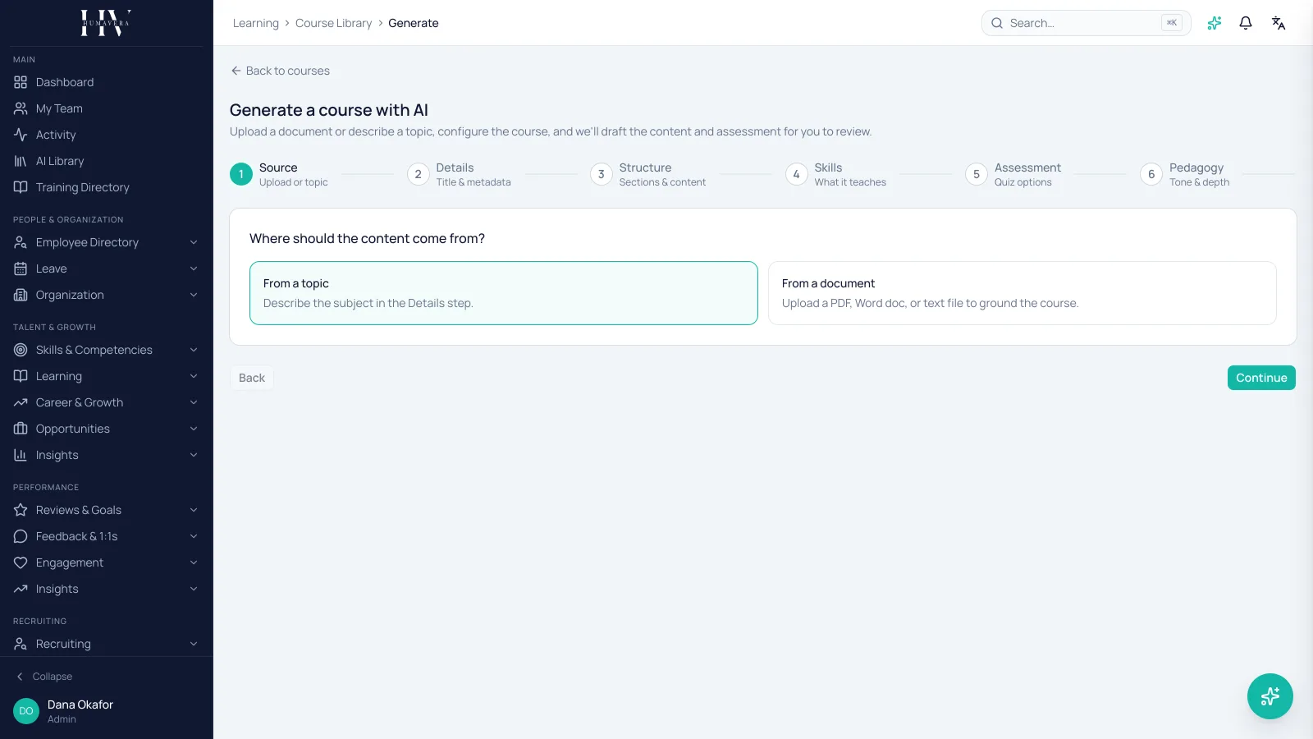Expand the Leave menu chevron
The height and width of the screenshot is (739, 1313).
[194, 269]
